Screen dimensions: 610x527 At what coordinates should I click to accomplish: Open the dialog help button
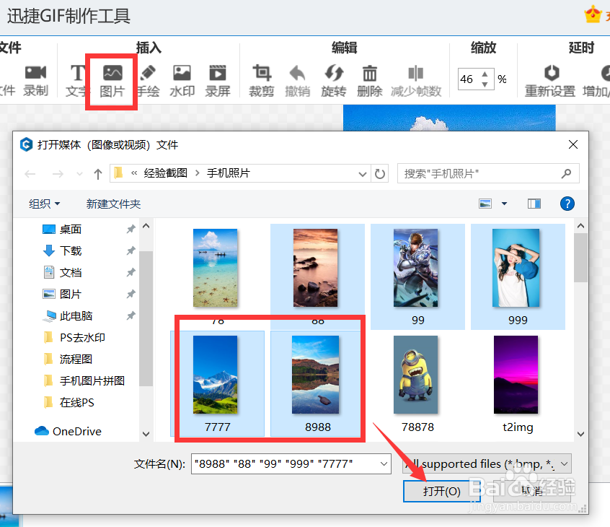[x=567, y=204]
